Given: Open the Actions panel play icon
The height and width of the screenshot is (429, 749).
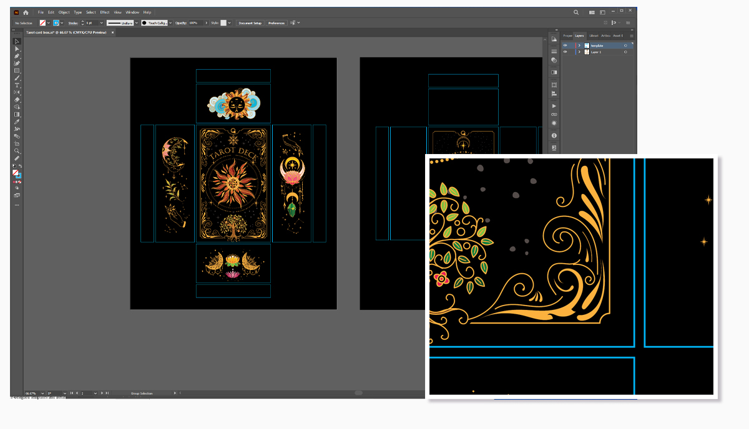Looking at the screenshot, I should click(x=554, y=106).
